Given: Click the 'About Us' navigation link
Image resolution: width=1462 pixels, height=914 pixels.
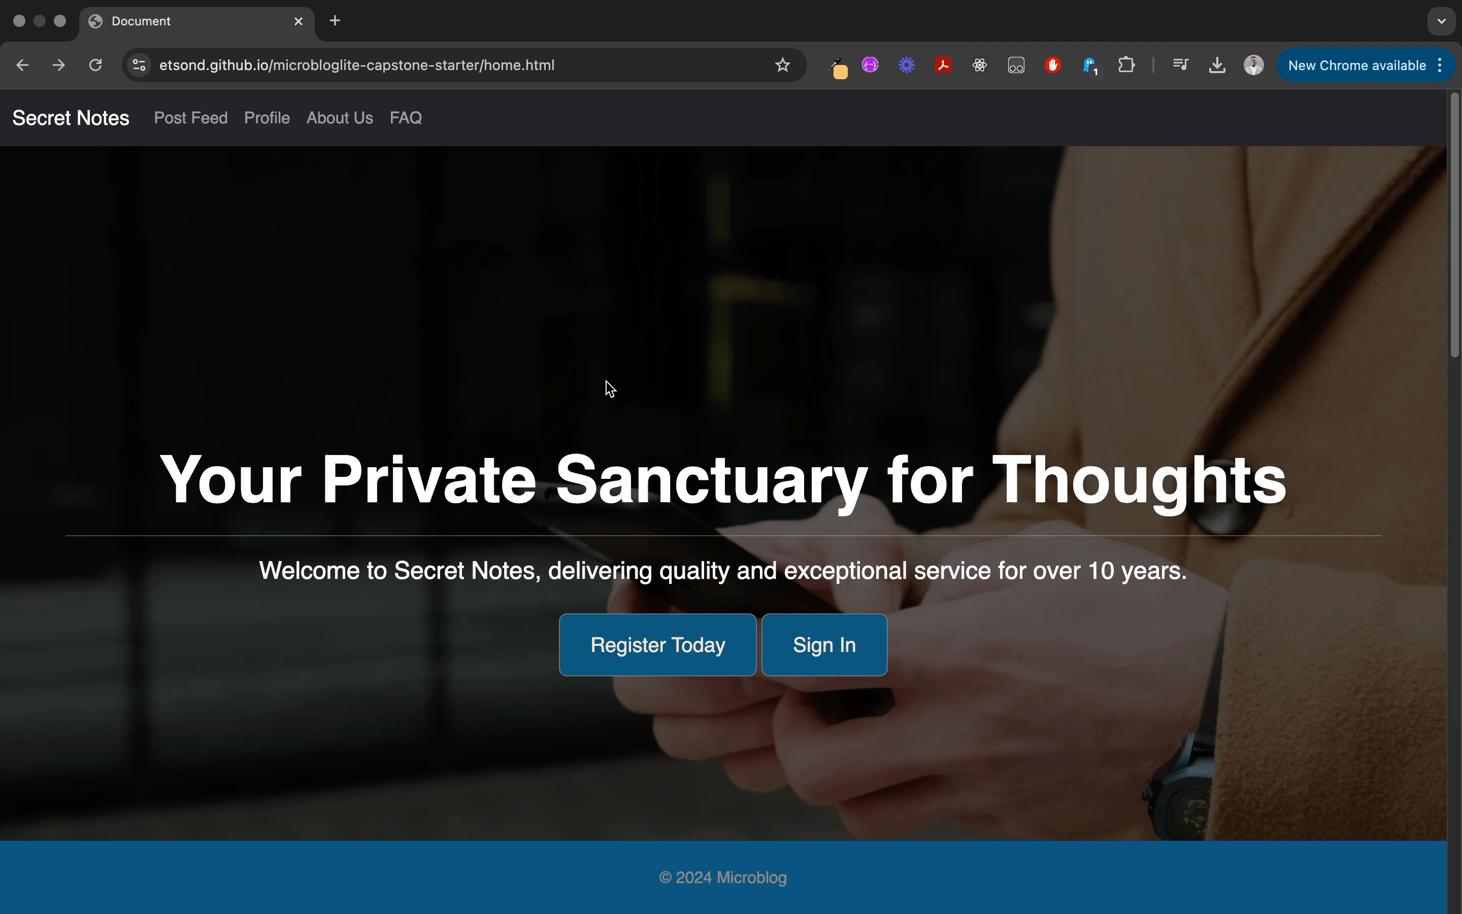Looking at the screenshot, I should pyautogui.click(x=340, y=118).
